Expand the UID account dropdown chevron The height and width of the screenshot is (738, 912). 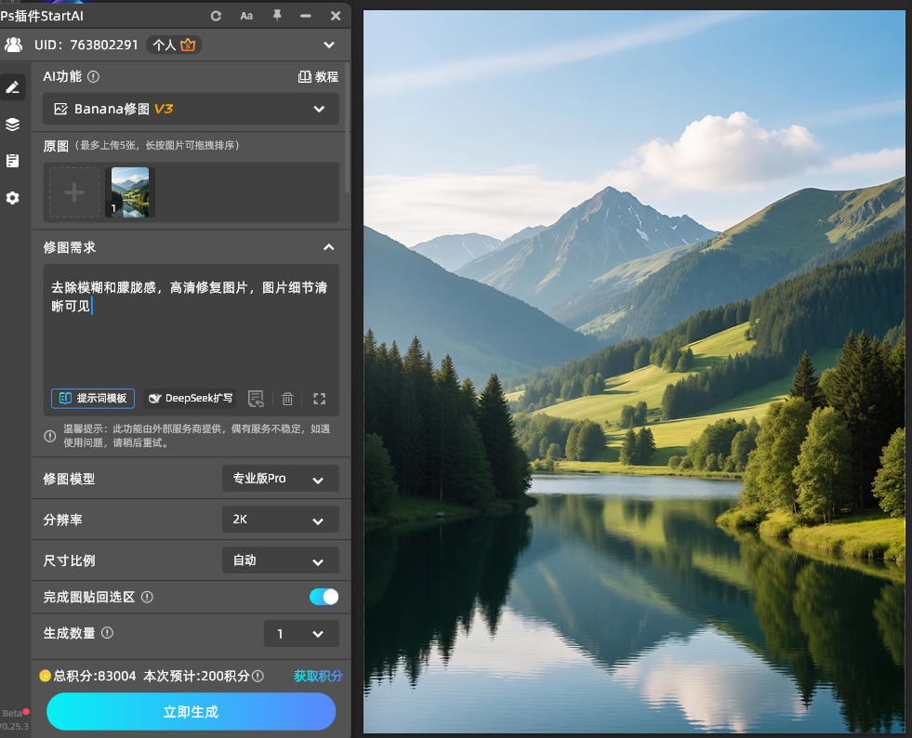pos(329,45)
